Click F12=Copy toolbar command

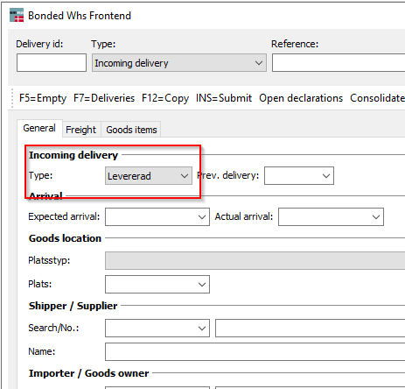[x=165, y=98]
